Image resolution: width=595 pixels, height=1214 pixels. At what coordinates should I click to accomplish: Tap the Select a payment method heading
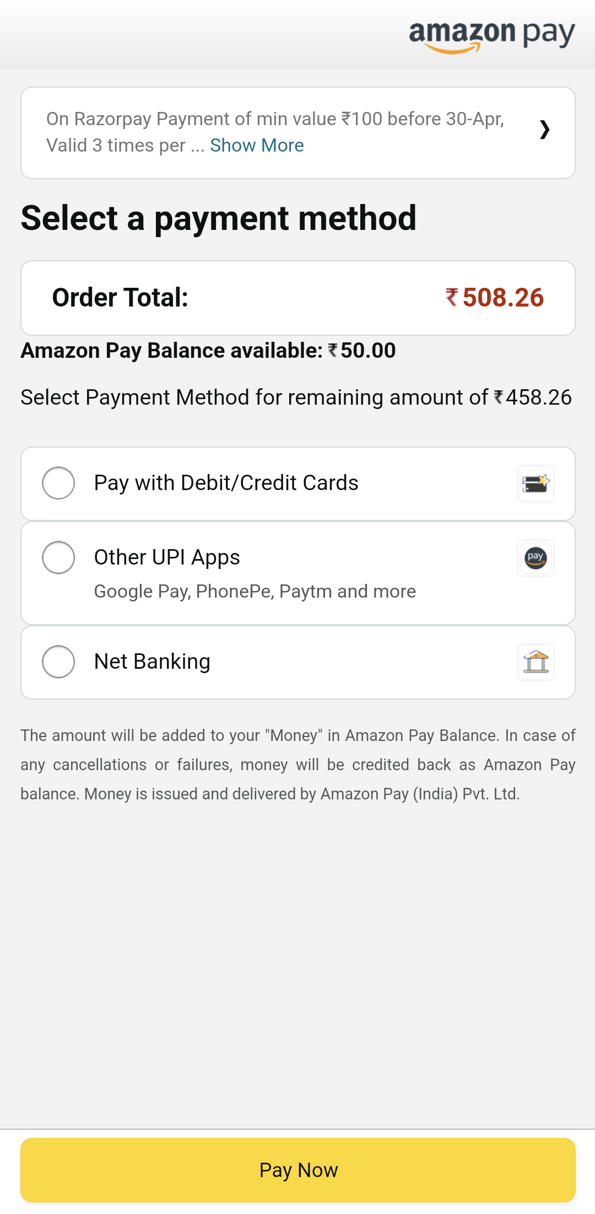[218, 218]
